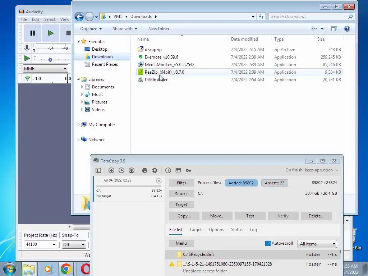
Task: Expand Documents library tree node
Action: [82, 87]
